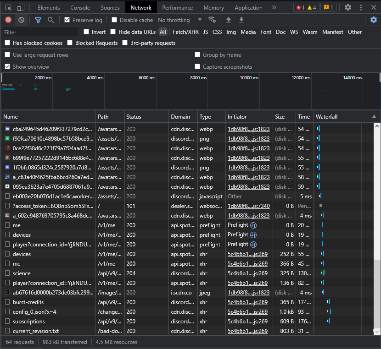The image size is (381, 349).
Task: Open the No throttling dropdown
Action: tap(177, 20)
